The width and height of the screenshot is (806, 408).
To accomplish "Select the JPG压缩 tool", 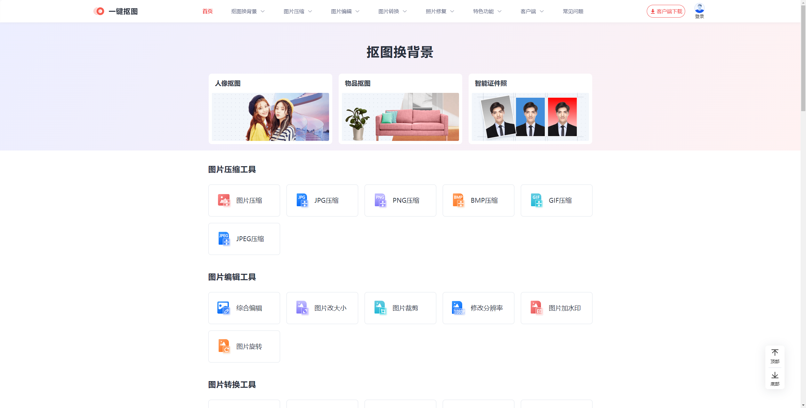I will [x=322, y=200].
